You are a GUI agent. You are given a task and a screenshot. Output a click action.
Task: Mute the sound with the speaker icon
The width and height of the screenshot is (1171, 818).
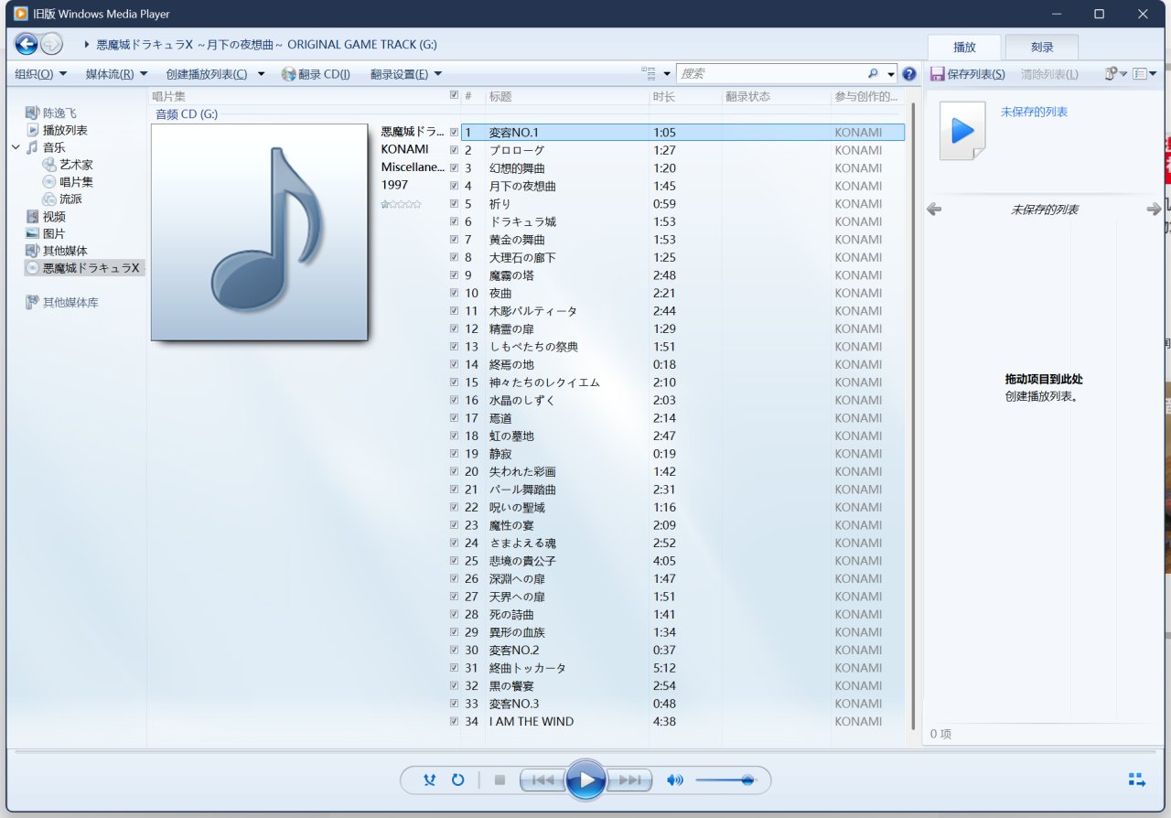pyautogui.click(x=675, y=780)
